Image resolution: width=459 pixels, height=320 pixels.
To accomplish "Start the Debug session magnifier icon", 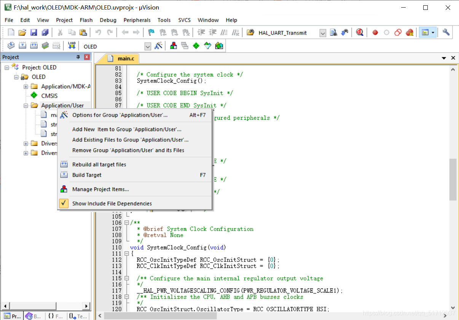I will (360, 33).
